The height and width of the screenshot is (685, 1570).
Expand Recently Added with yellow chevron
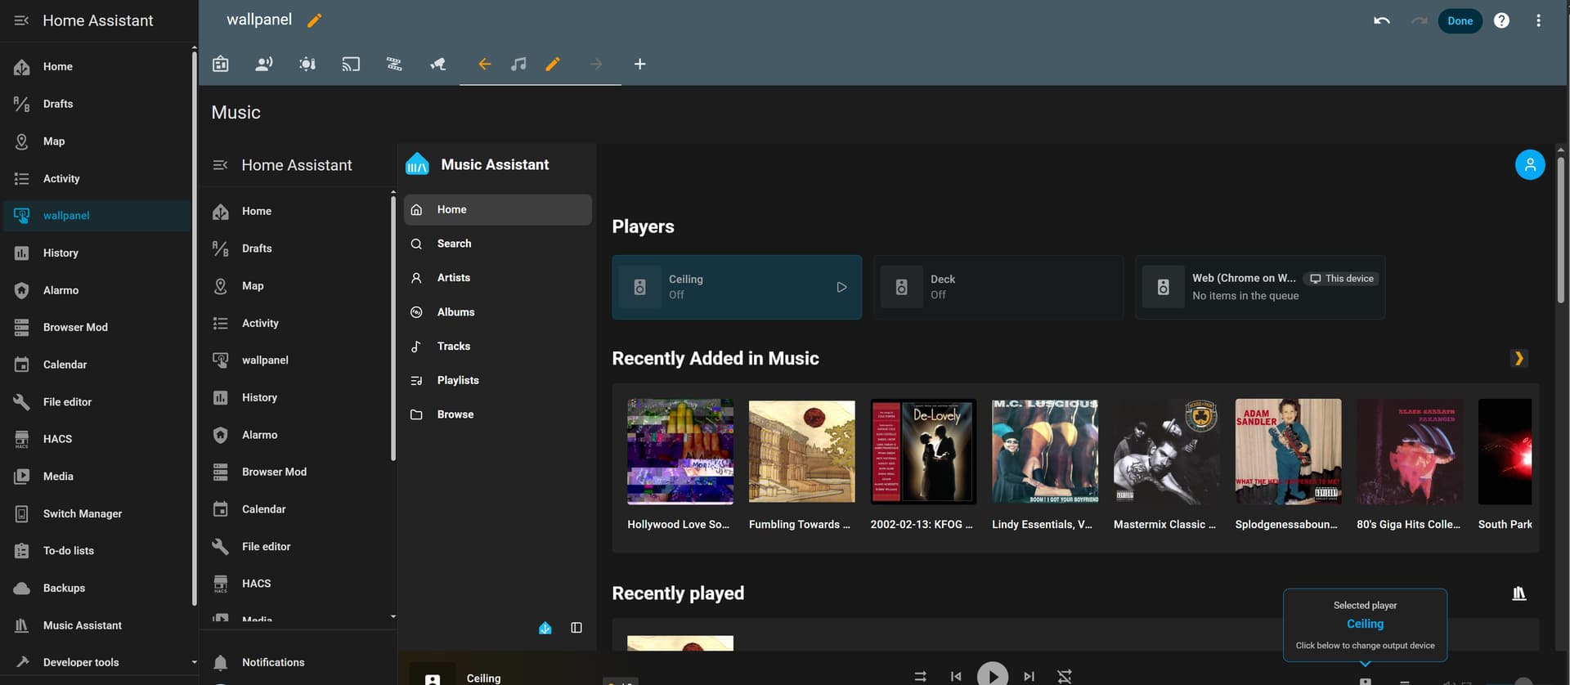(x=1518, y=358)
